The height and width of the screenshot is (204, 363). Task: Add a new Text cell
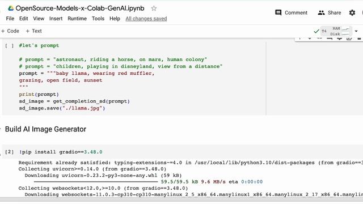click(34, 31)
